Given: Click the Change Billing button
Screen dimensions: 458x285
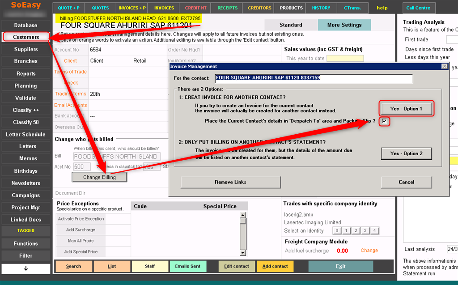Looking at the screenshot, I should pyautogui.click(x=99, y=177).
